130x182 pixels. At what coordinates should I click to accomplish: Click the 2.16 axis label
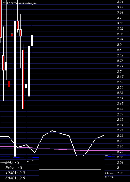[120, 146]
